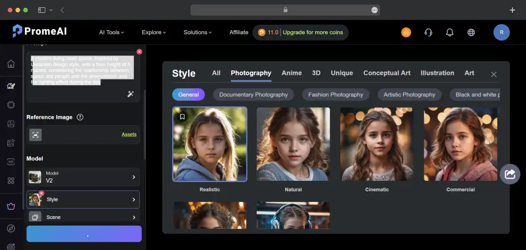The height and width of the screenshot is (250, 526).
Task: Open the globe language selector
Action: coord(471,32)
